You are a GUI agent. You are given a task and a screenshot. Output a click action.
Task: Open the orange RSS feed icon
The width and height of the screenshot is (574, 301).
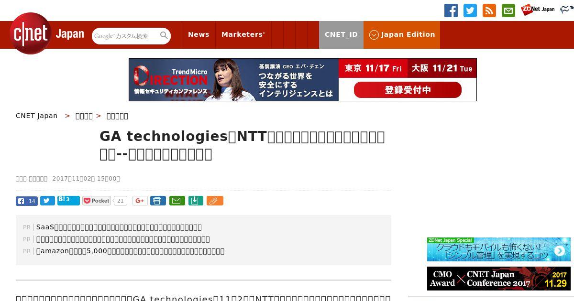tap(489, 11)
